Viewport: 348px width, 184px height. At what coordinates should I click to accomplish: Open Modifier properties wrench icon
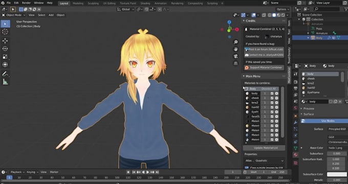coord(296,122)
